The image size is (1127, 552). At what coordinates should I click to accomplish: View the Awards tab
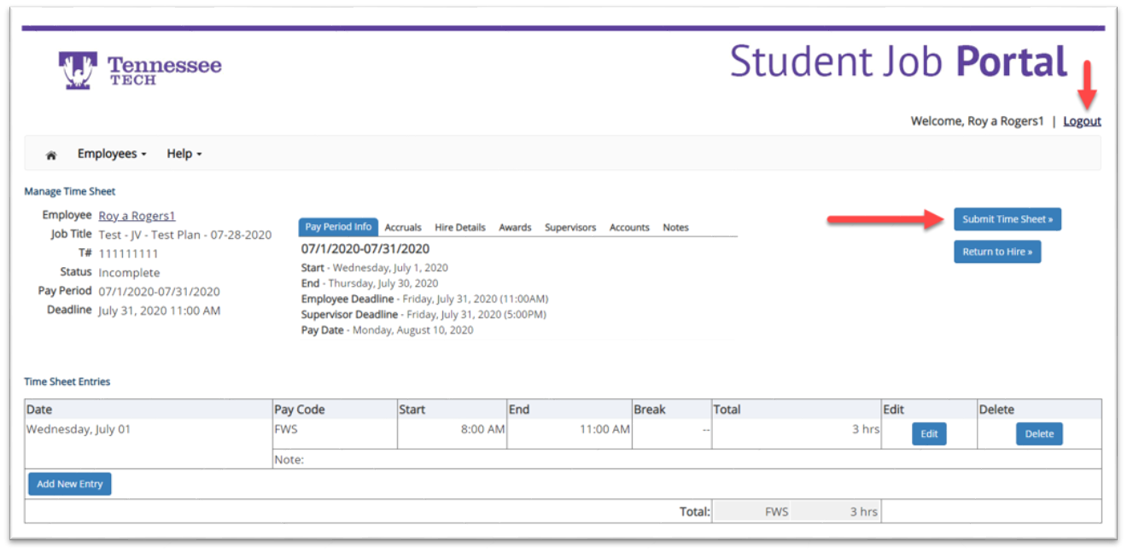[515, 228]
